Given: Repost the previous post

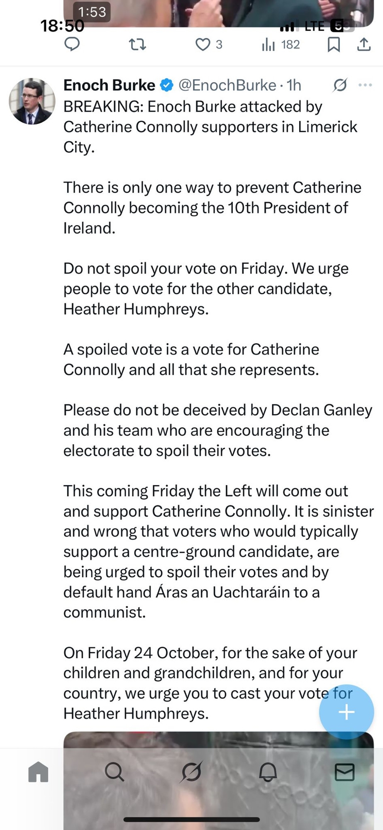Looking at the screenshot, I should tap(137, 44).
